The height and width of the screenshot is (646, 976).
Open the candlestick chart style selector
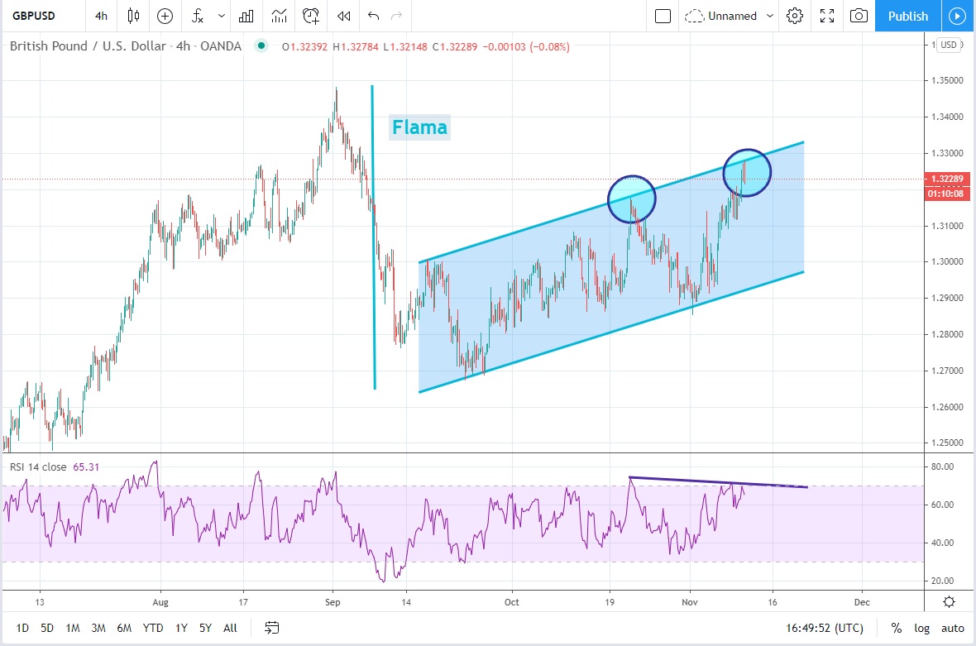133,16
